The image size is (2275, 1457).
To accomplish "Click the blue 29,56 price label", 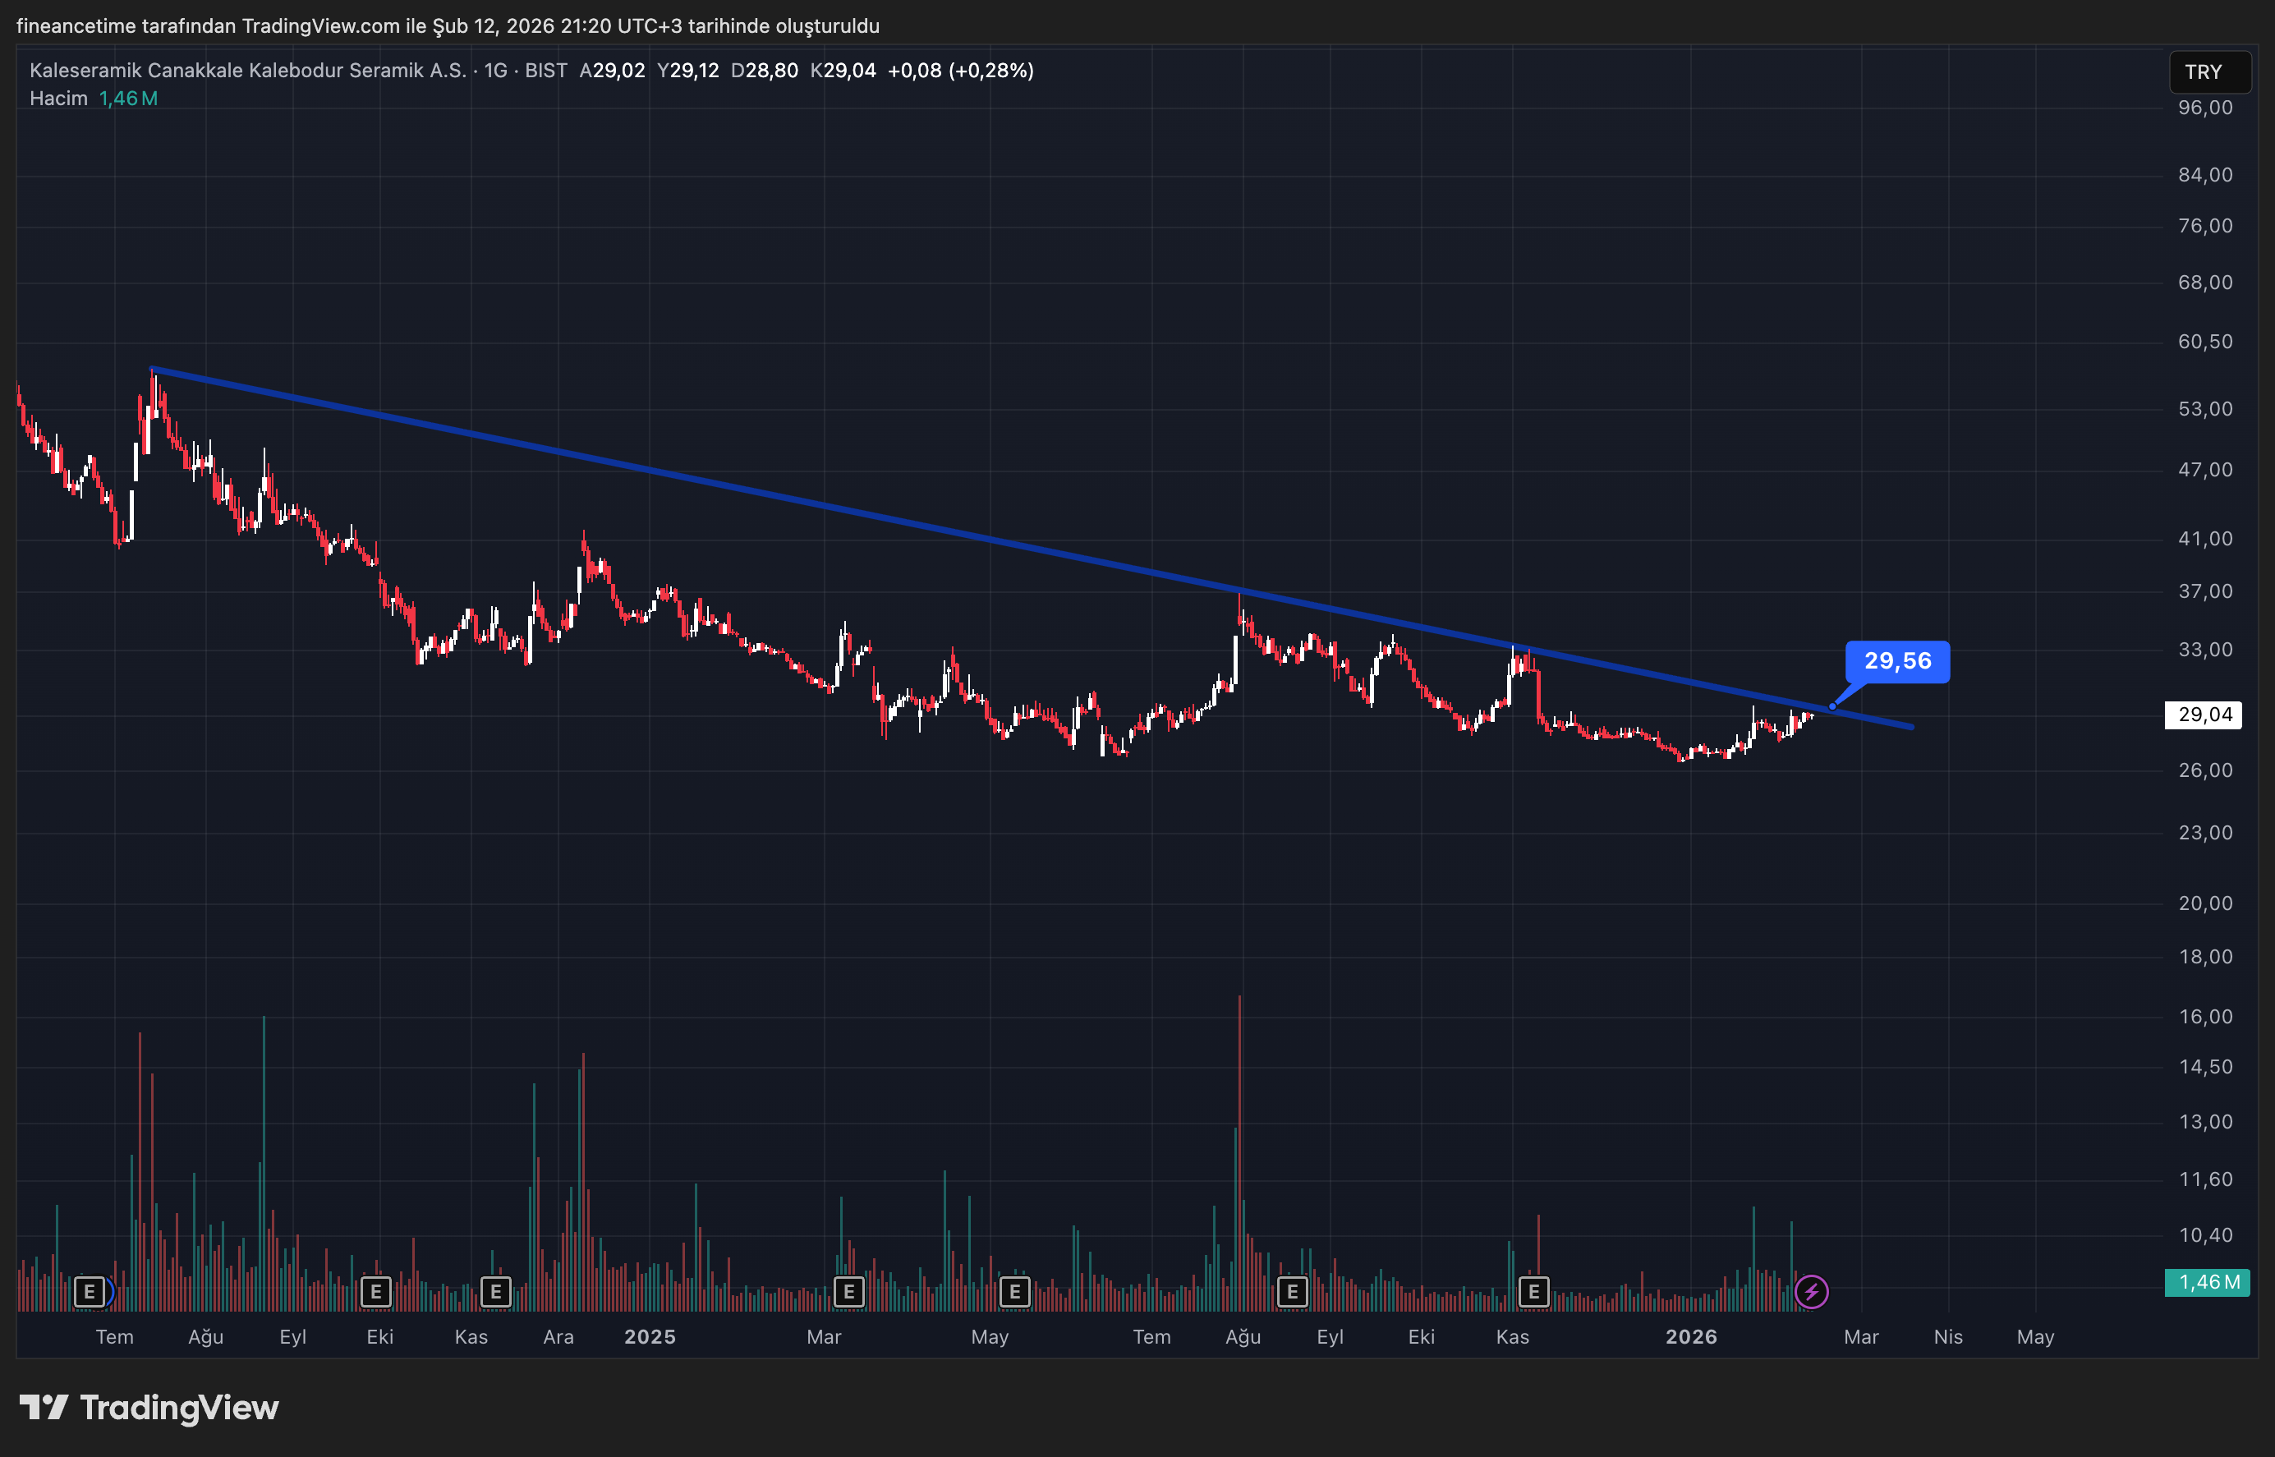I will point(1896,660).
